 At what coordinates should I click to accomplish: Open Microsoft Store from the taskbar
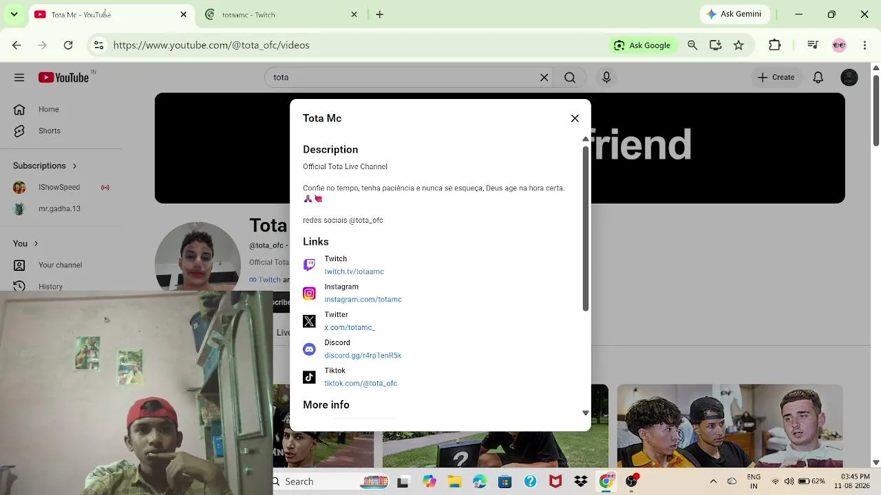tap(505, 481)
